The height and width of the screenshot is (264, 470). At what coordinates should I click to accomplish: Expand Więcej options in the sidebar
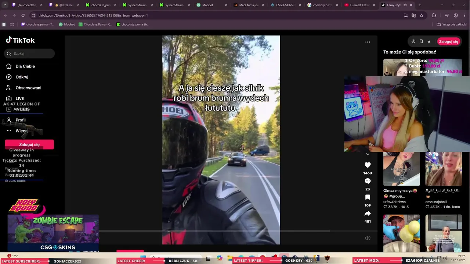[22, 131]
